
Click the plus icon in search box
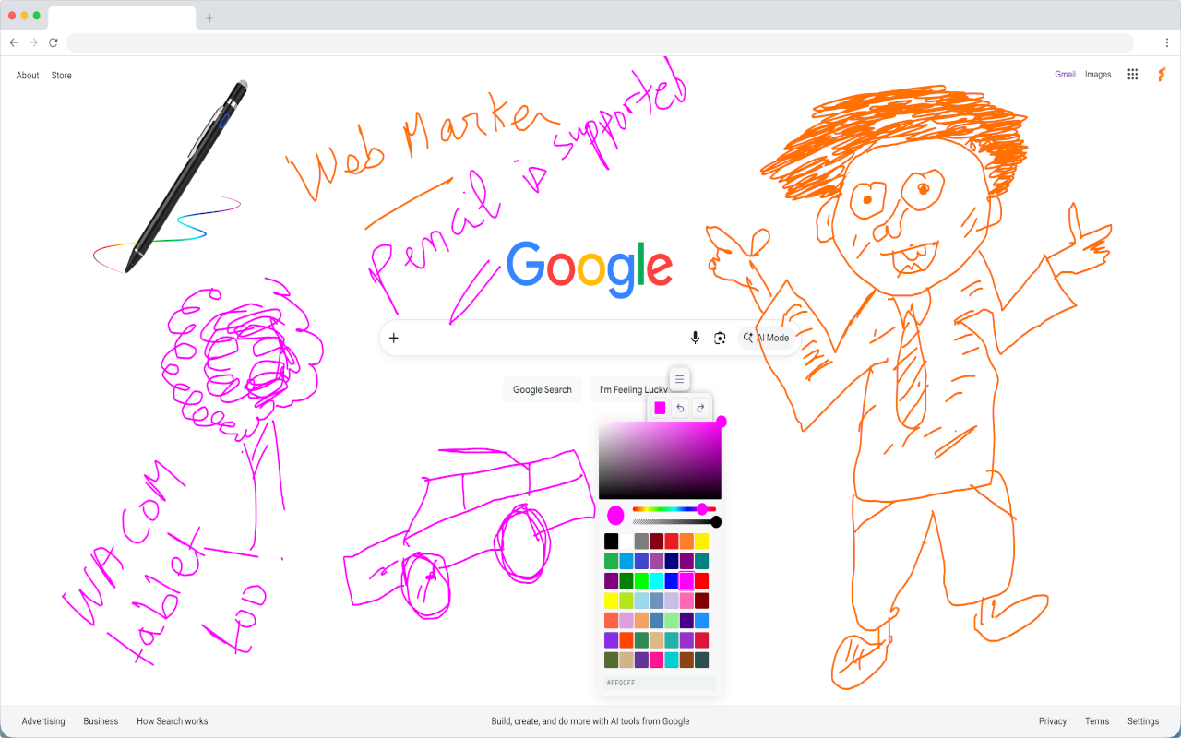(x=394, y=338)
